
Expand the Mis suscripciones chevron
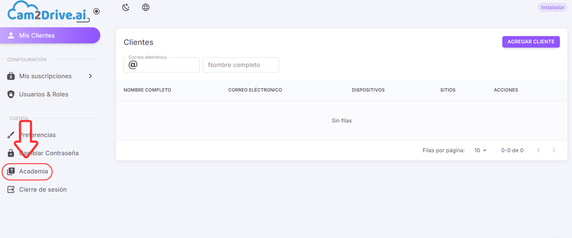pyautogui.click(x=90, y=76)
